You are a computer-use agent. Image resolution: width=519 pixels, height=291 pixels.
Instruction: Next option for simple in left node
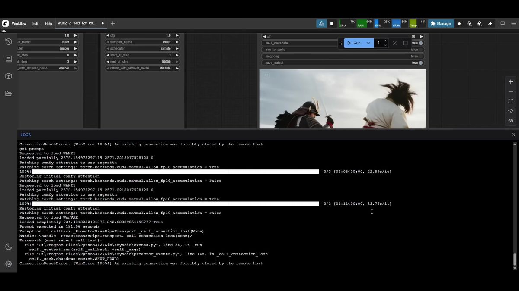point(75,49)
